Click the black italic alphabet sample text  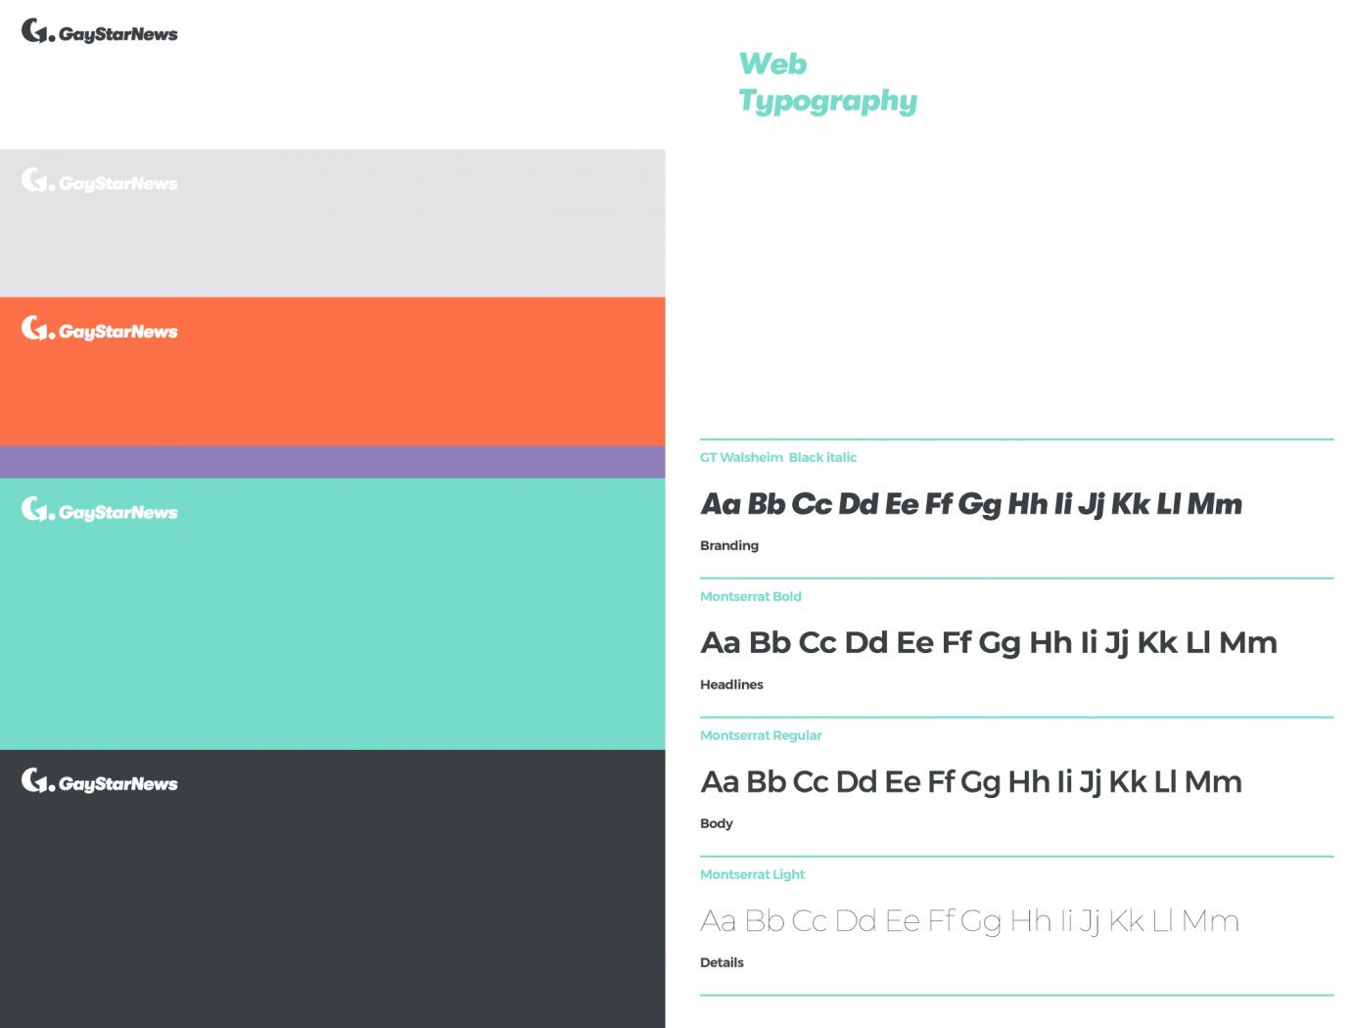(x=971, y=504)
